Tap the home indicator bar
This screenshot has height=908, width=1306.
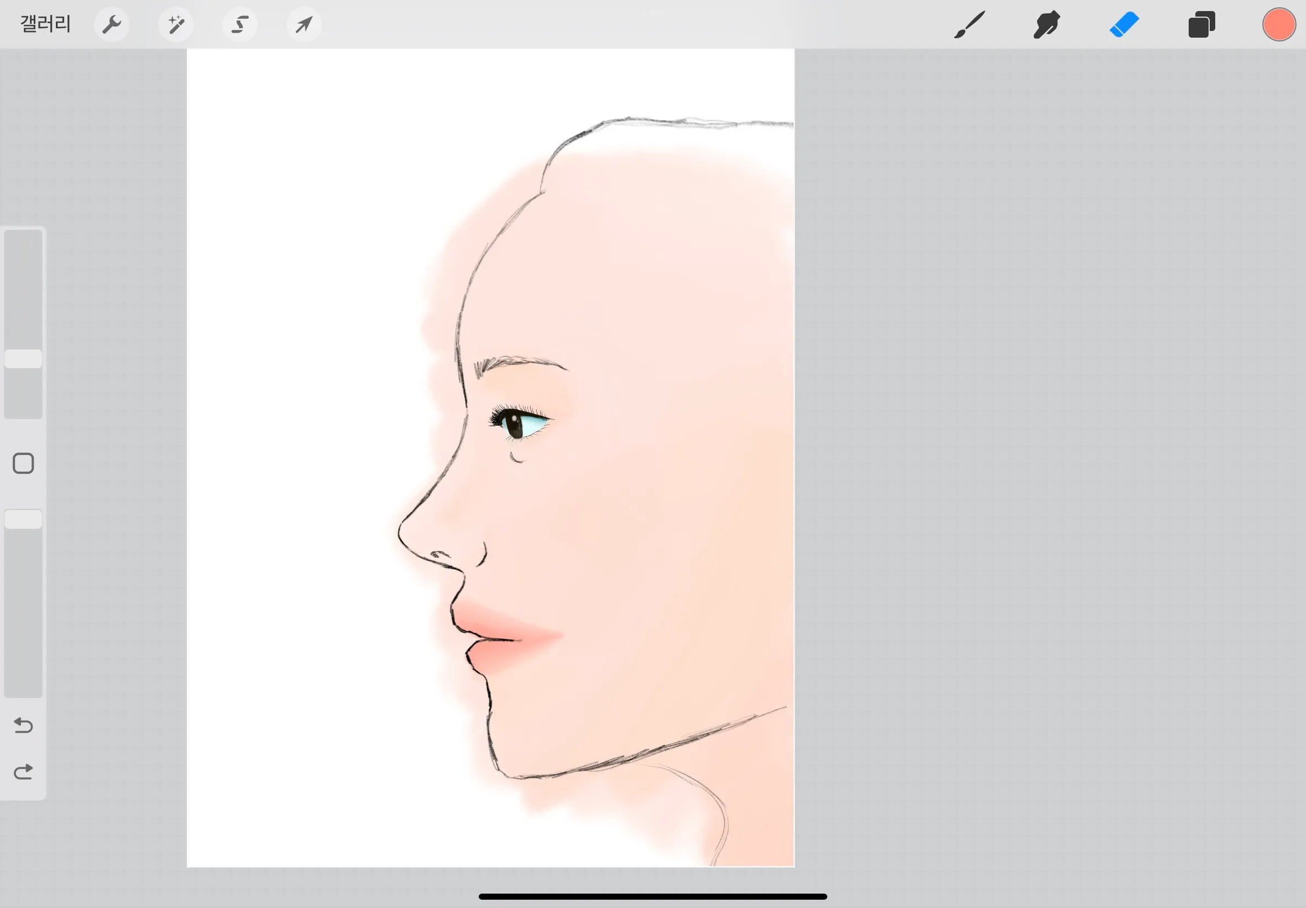(x=652, y=896)
